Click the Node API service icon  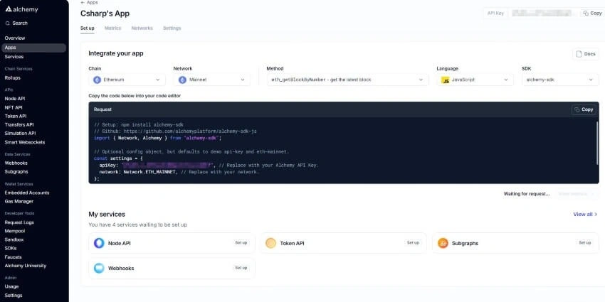pyautogui.click(x=99, y=243)
